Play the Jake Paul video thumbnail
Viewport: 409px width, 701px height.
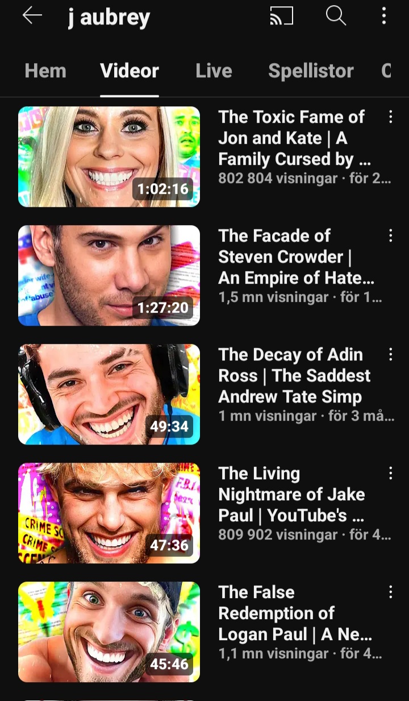click(x=109, y=513)
